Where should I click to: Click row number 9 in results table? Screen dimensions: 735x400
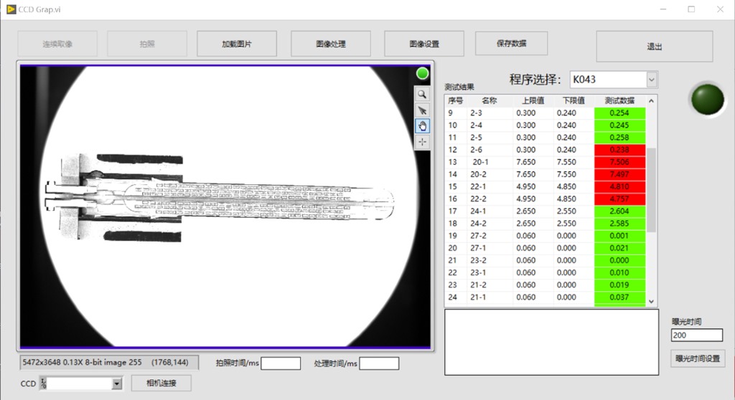pyautogui.click(x=451, y=113)
